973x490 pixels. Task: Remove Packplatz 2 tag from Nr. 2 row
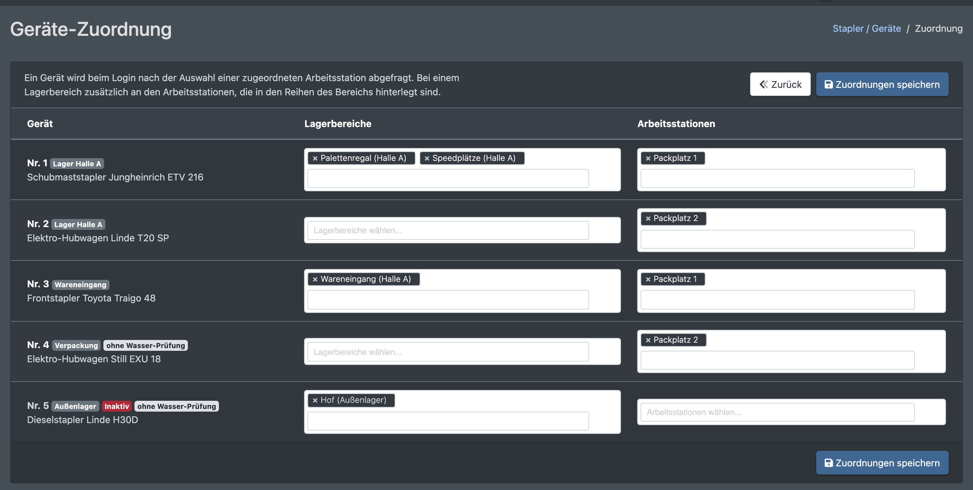(648, 218)
